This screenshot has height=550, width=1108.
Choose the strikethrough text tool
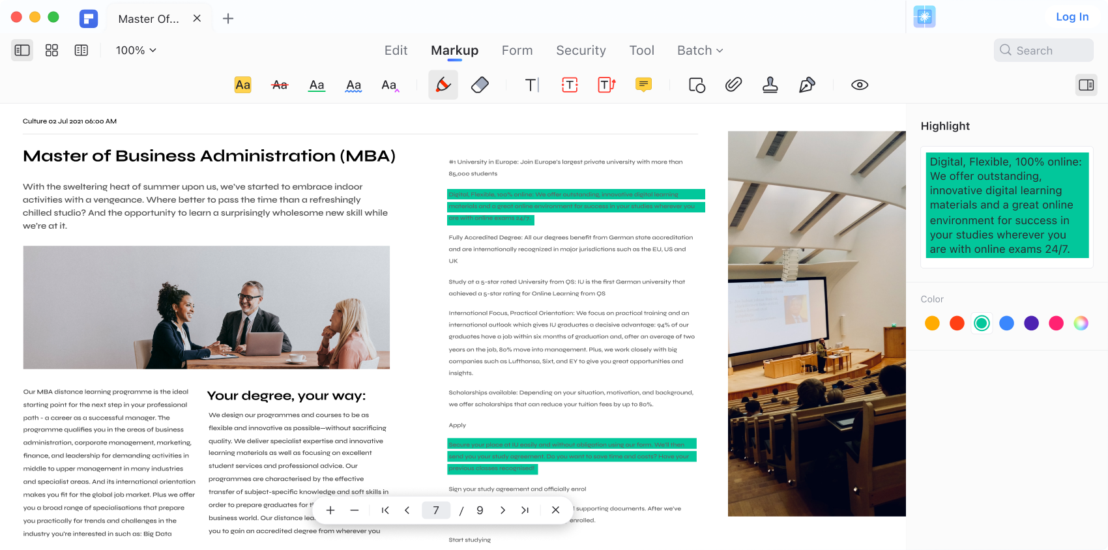[x=280, y=85]
